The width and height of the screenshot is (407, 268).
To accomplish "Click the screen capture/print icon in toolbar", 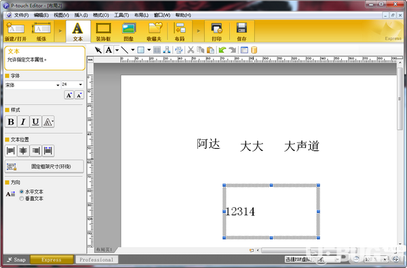I will coord(178,50).
